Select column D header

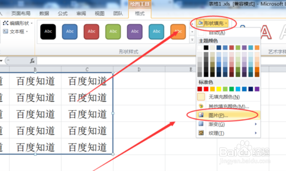pyautogui.click(x=139, y=69)
